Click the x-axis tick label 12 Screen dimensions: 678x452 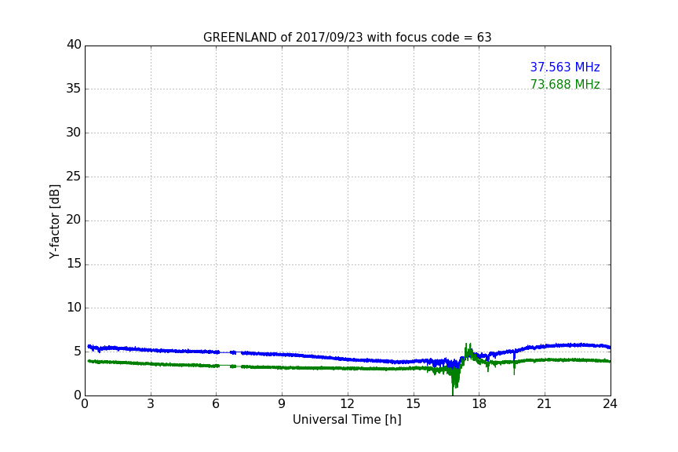[347, 404]
